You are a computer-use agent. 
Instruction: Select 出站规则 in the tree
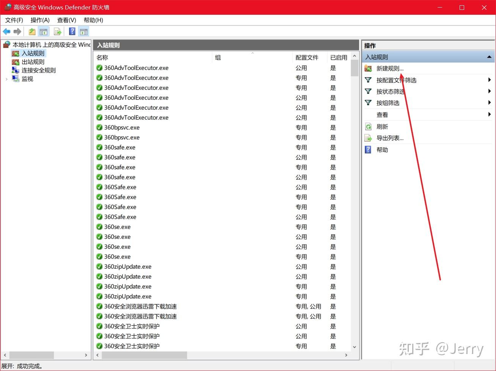point(33,62)
